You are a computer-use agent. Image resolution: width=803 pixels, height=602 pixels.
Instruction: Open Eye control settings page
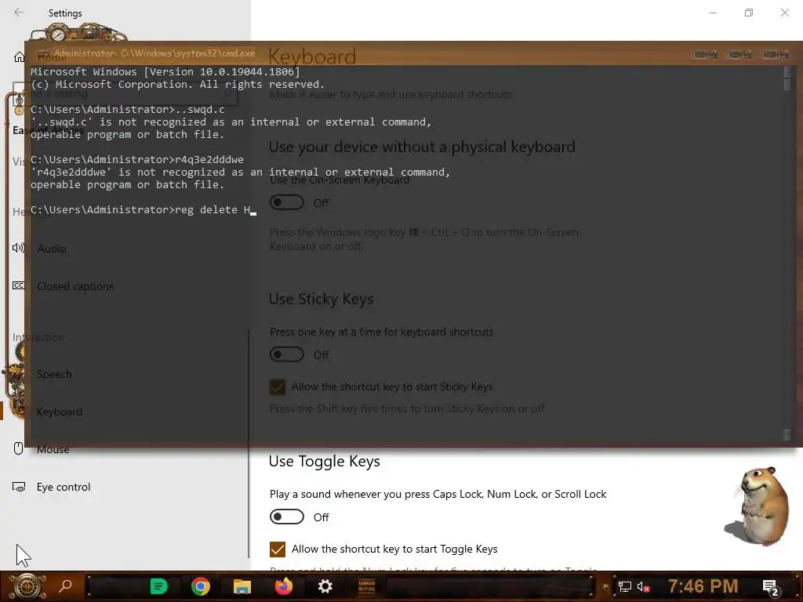click(x=64, y=488)
